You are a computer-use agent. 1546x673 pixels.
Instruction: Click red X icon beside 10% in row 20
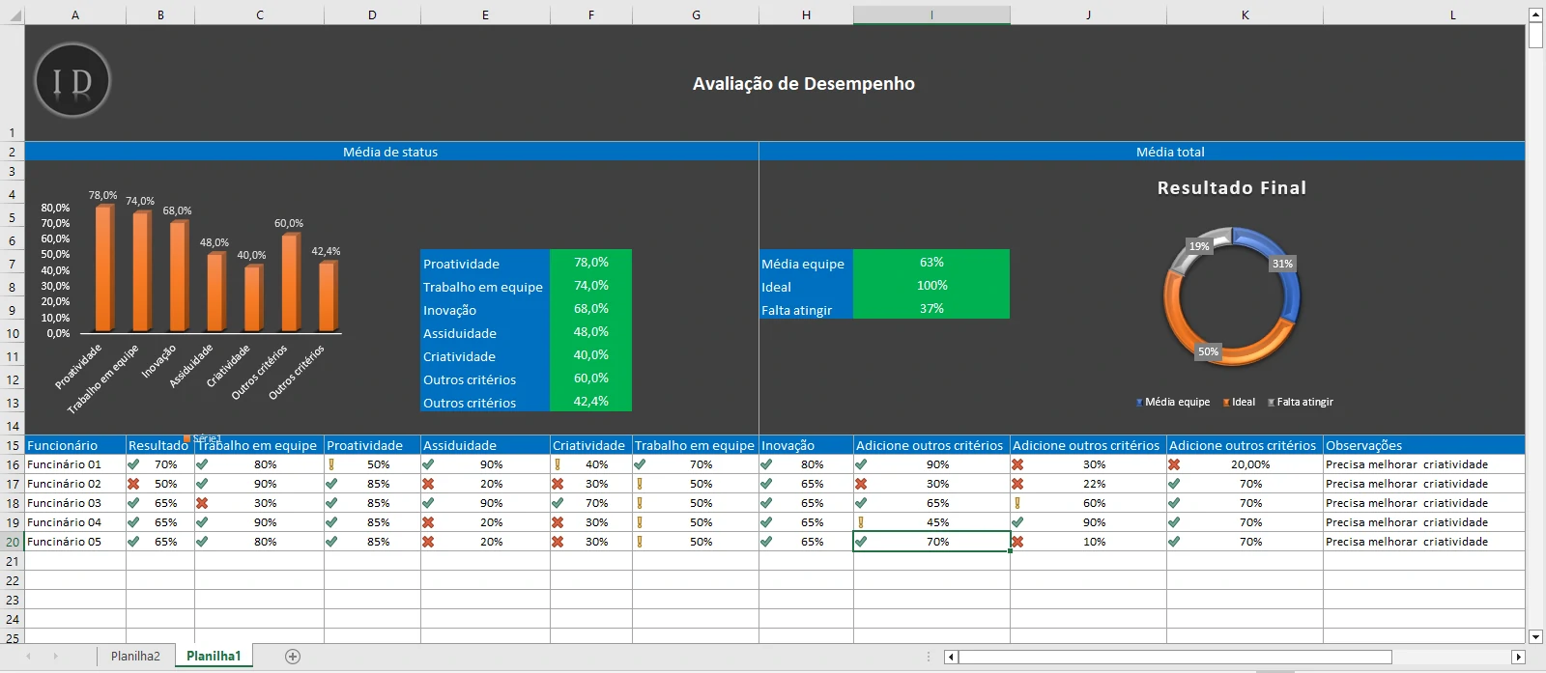(1017, 542)
